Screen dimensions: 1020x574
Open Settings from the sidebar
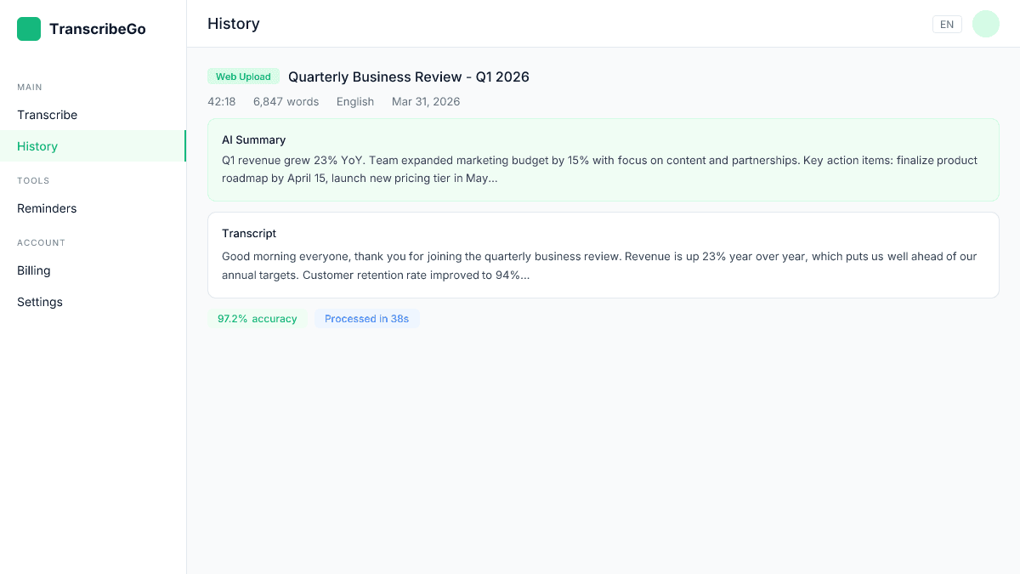click(x=39, y=302)
